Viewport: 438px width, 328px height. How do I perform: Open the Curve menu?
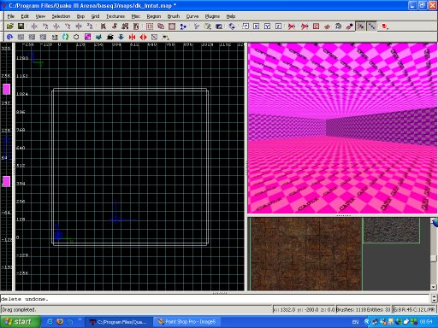pos(192,16)
